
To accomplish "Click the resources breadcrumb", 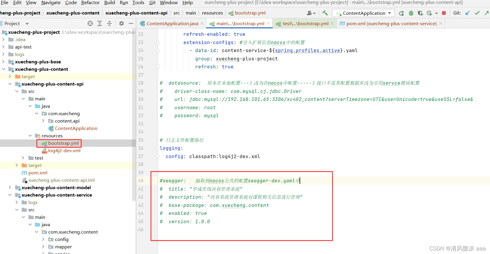I will [x=212, y=13].
